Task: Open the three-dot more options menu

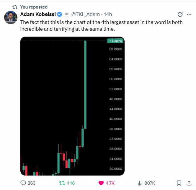Action: click(189, 14)
